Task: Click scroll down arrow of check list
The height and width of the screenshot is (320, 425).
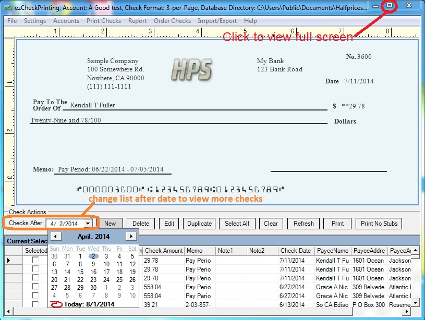Action: coord(415,303)
